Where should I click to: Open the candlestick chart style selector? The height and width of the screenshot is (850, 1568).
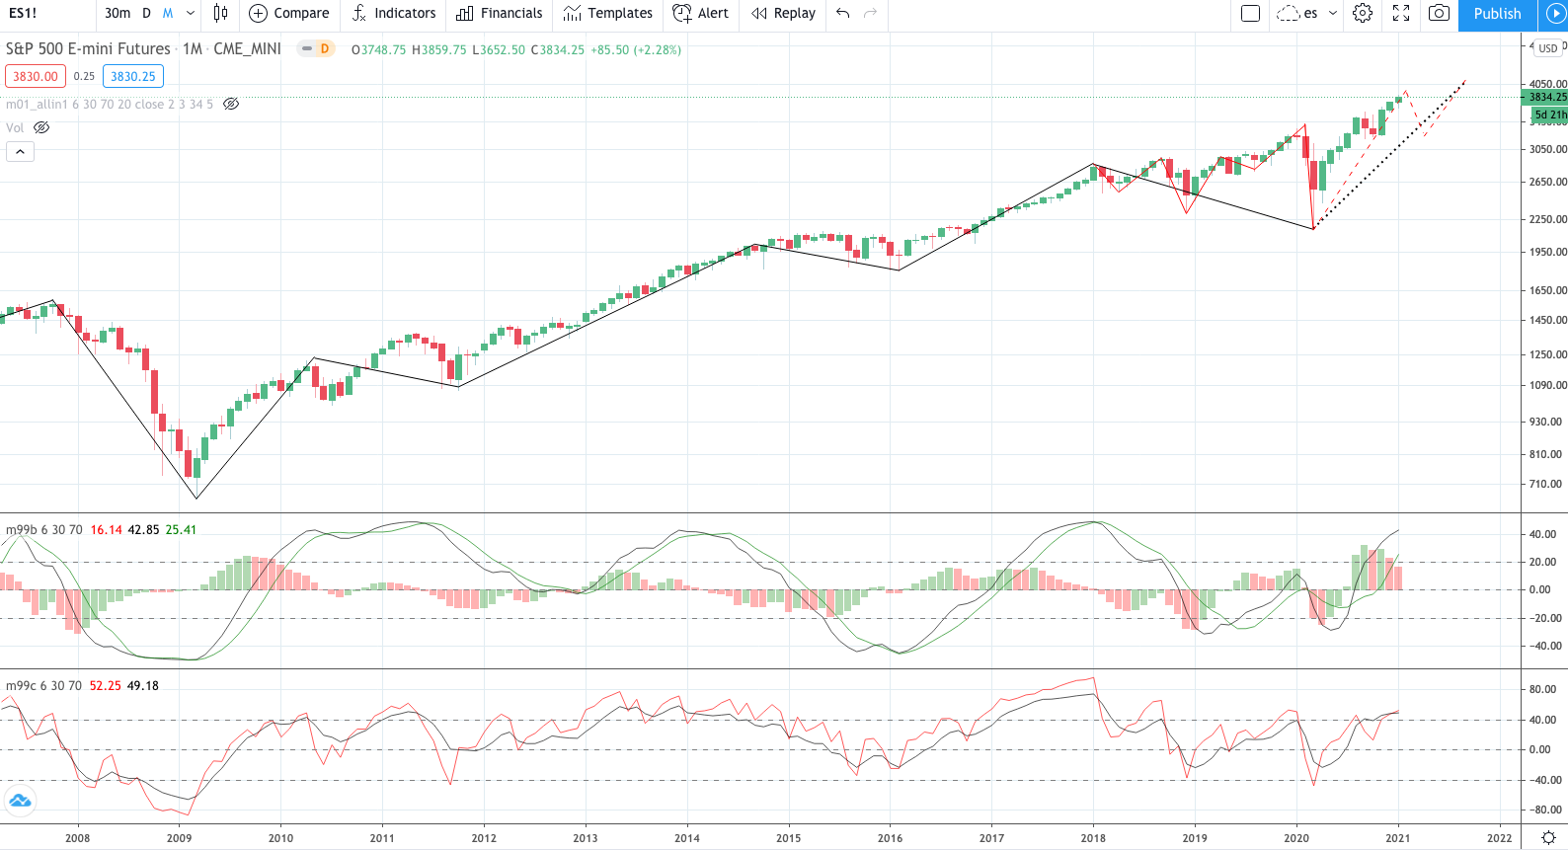point(220,13)
